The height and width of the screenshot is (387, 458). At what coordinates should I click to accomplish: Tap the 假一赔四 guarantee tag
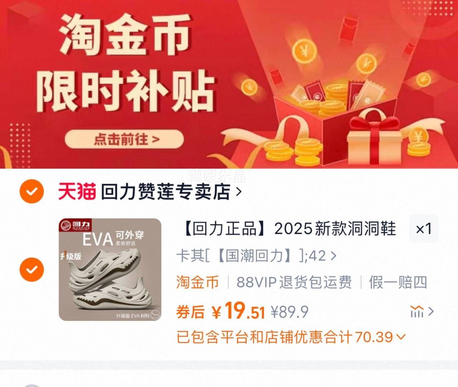click(x=398, y=283)
